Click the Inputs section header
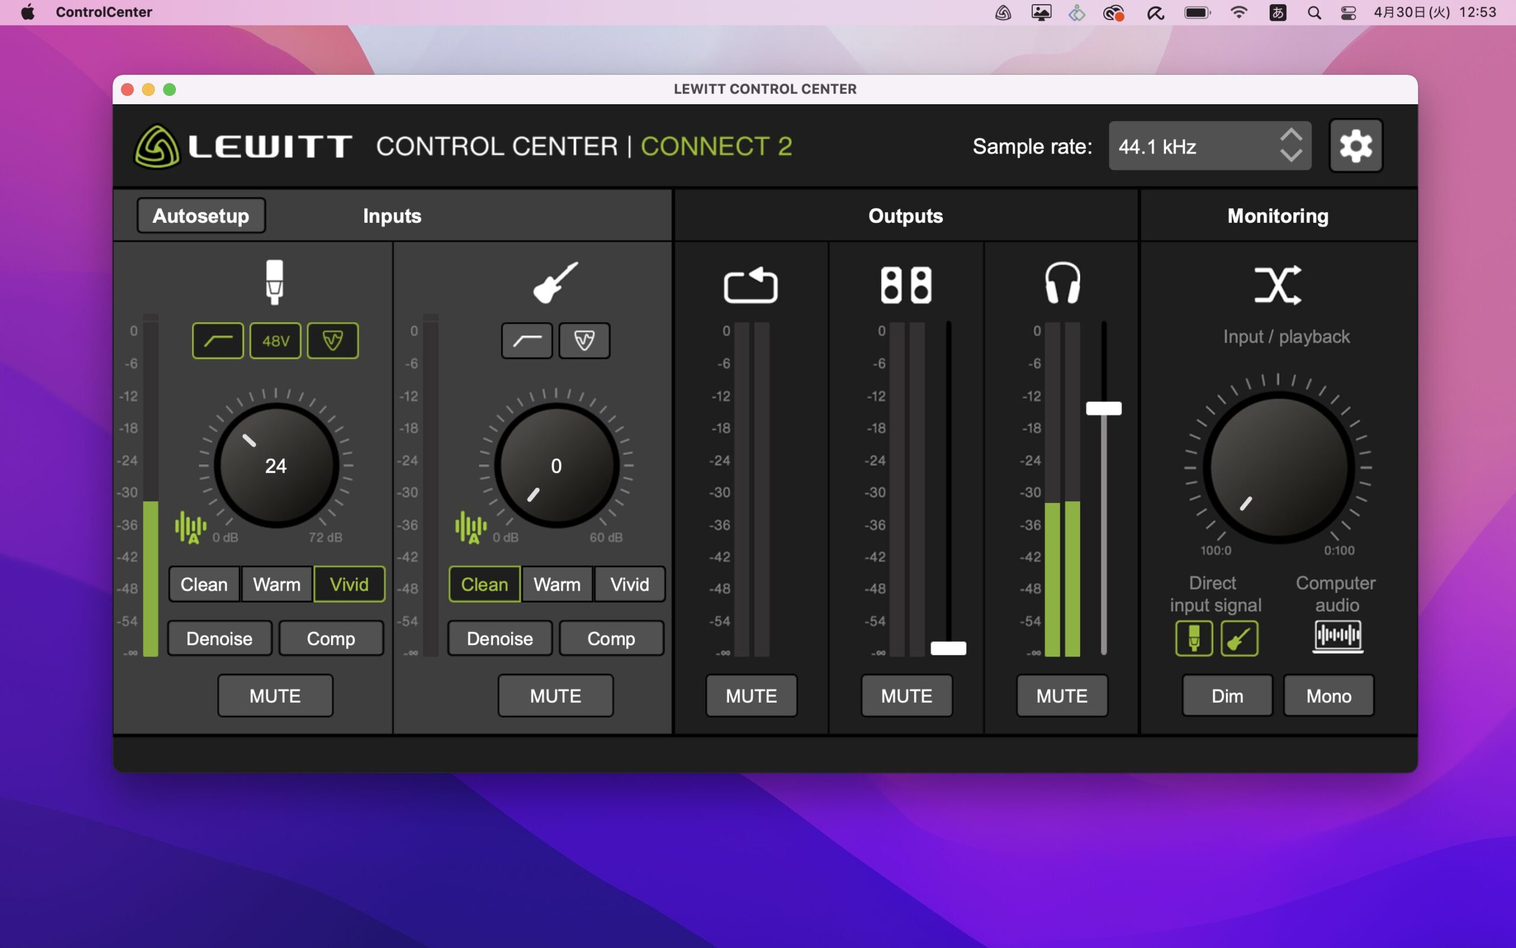 [392, 216]
